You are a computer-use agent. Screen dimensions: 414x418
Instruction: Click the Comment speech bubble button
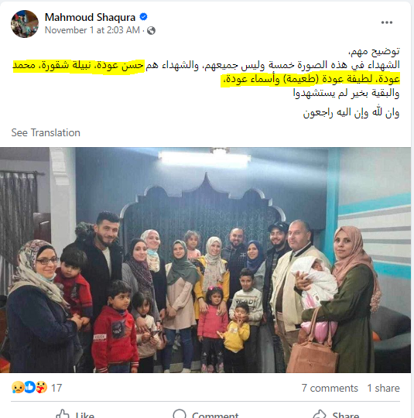[x=206, y=414]
